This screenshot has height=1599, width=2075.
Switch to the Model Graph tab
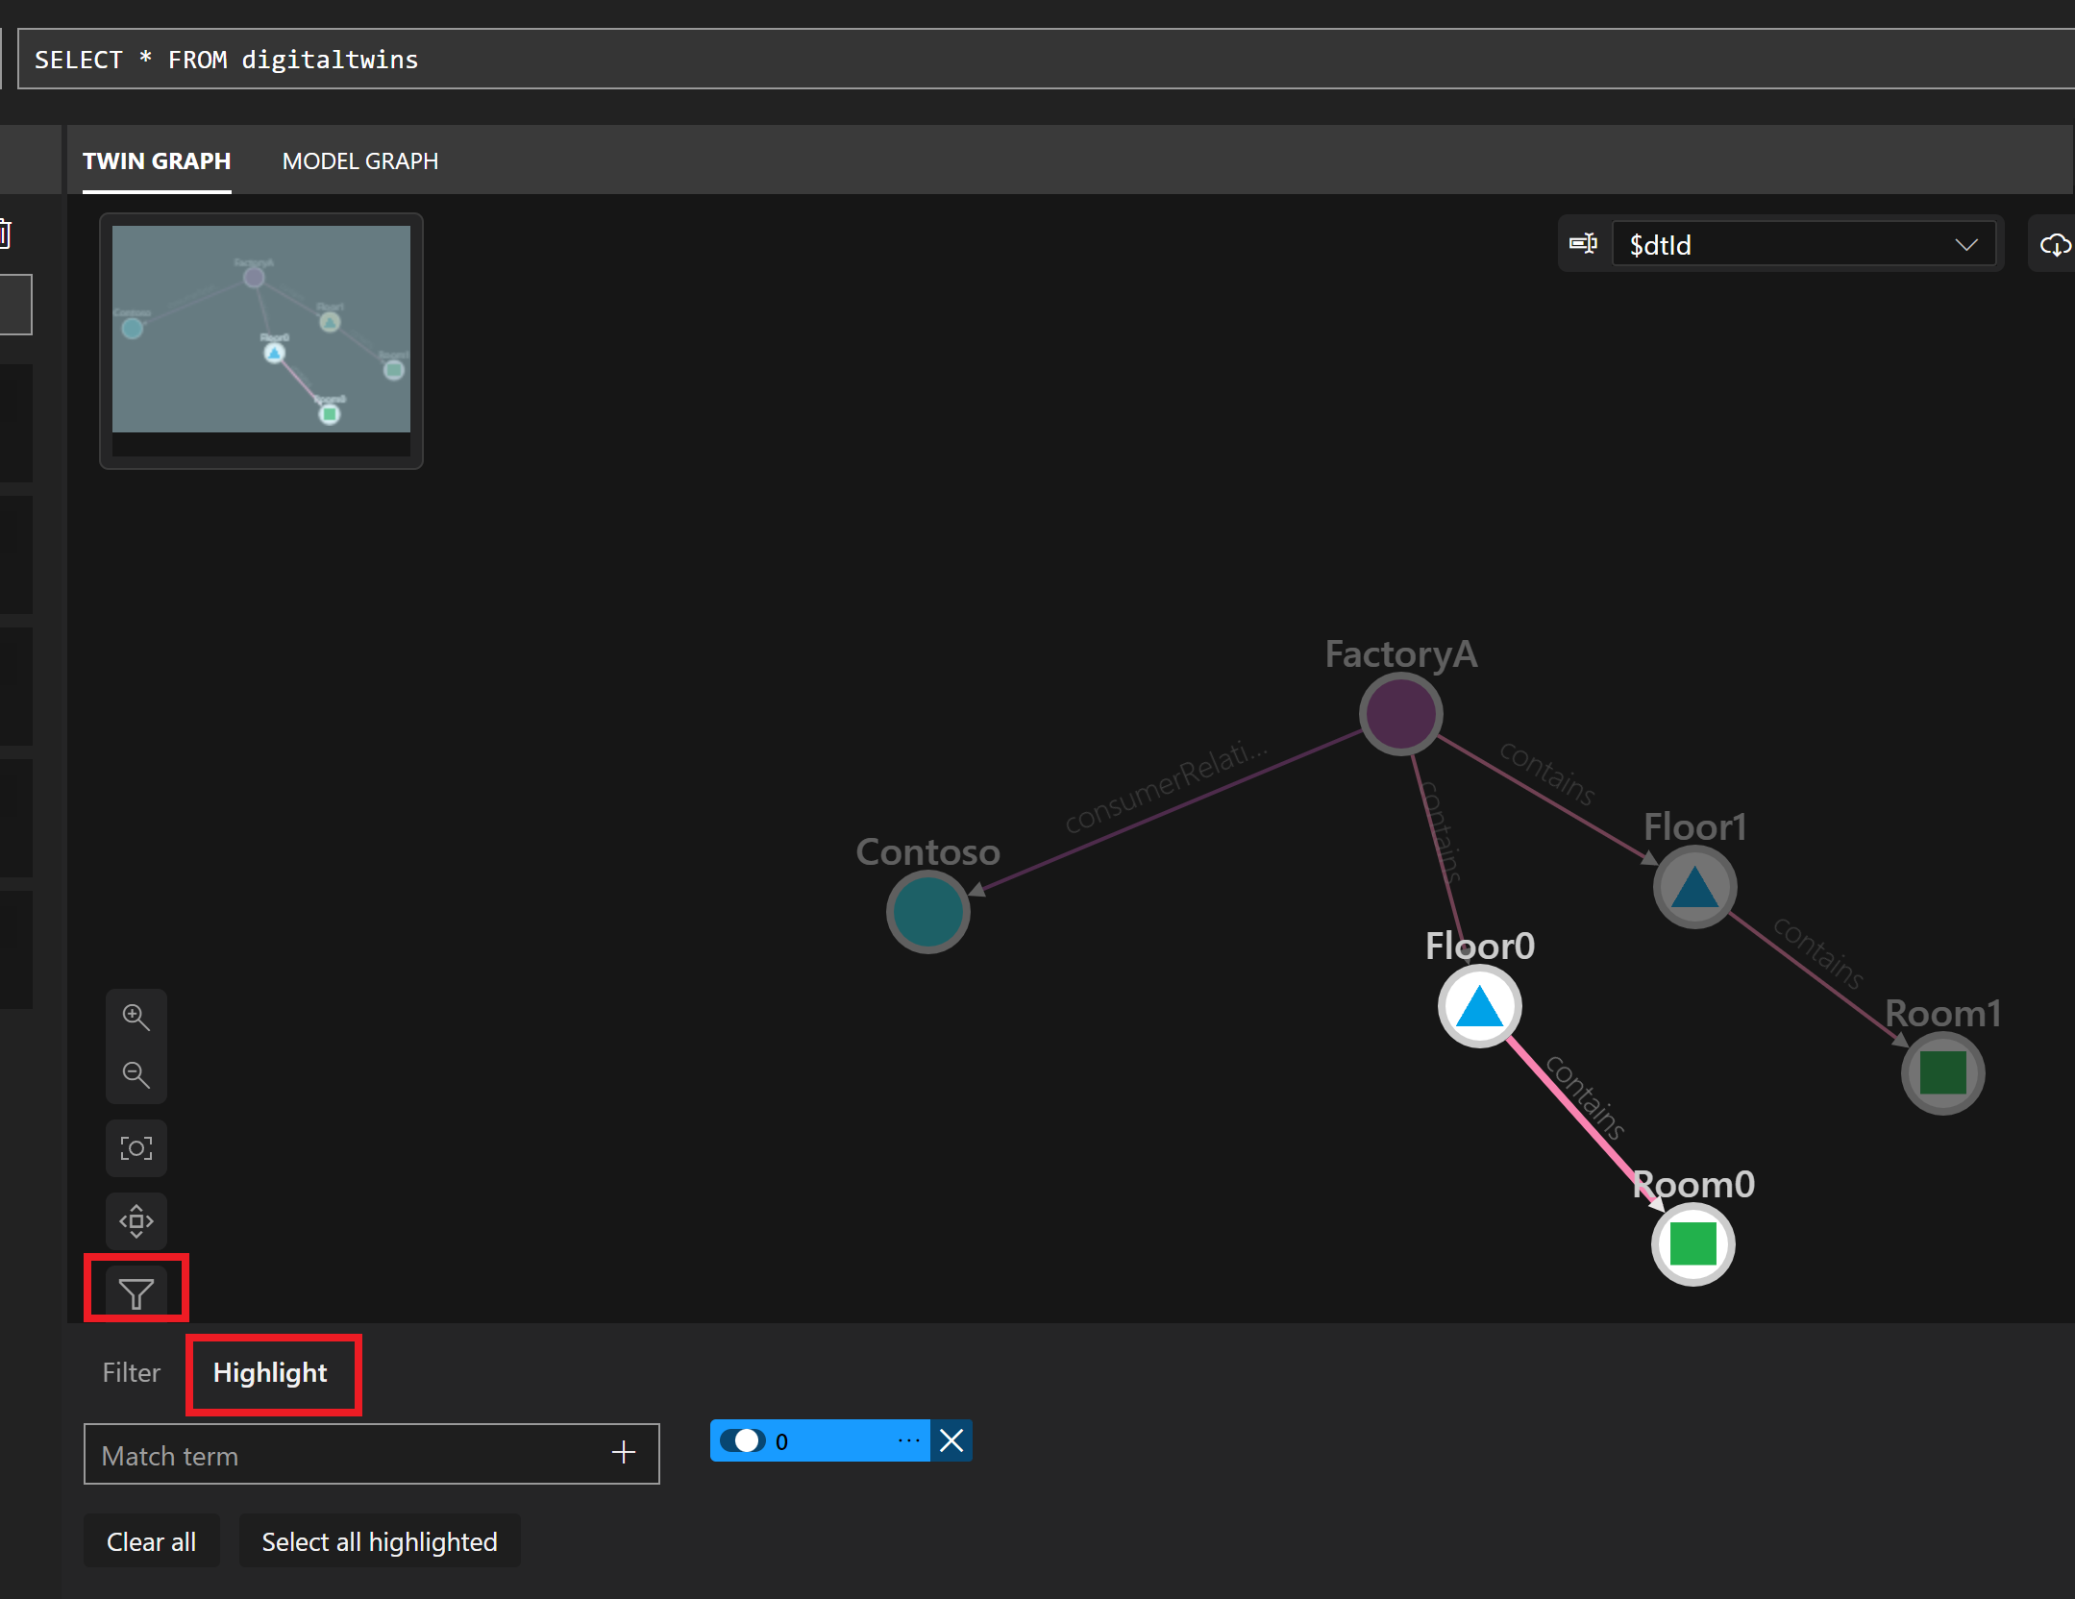(x=359, y=160)
